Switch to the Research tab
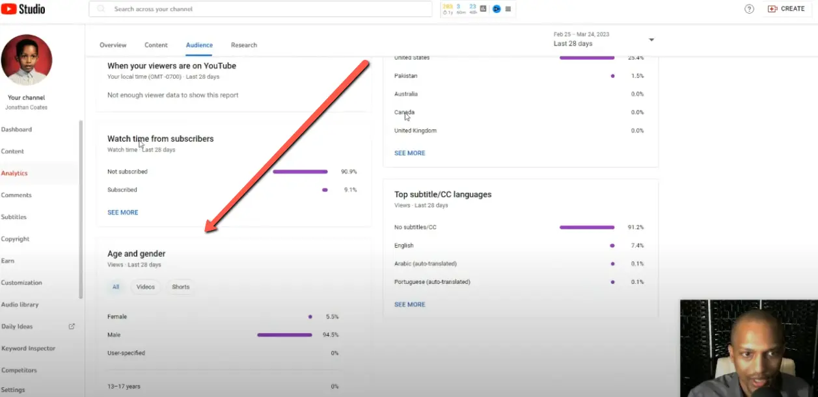The image size is (818, 397). [243, 45]
